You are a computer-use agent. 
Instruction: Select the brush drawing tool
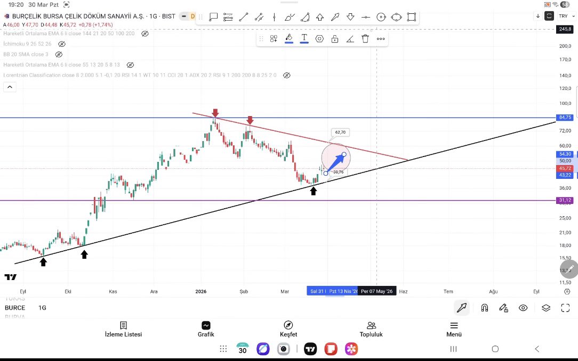click(x=290, y=17)
